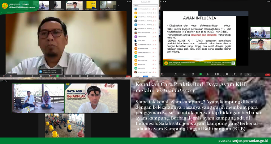Open Polls in right Zoom toolbar

207,75
